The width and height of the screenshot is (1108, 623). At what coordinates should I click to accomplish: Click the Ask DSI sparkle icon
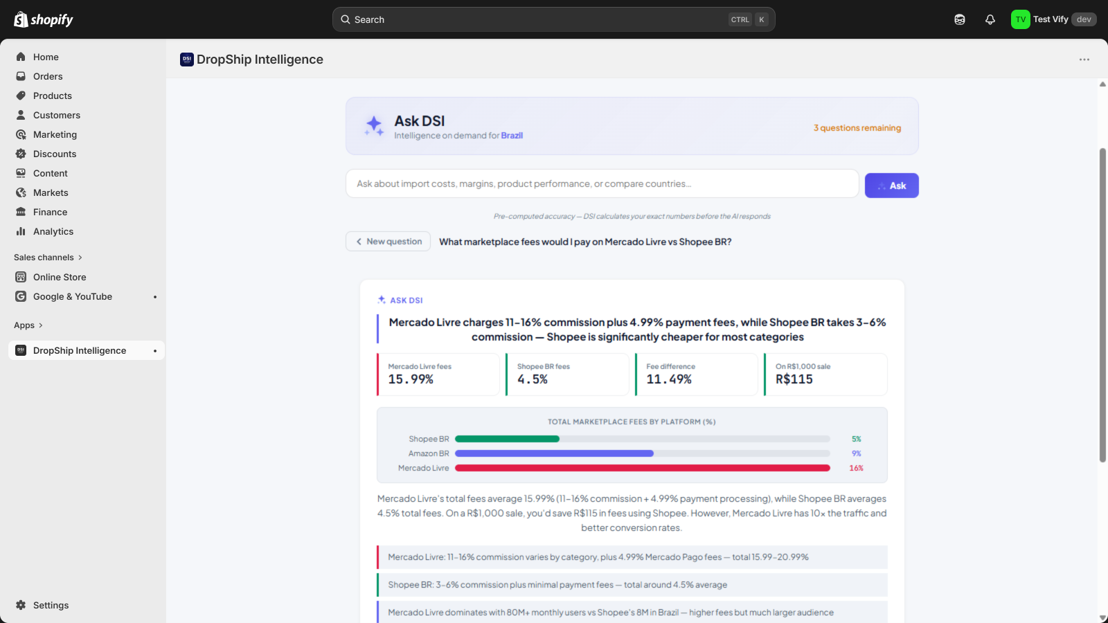point(374,125)
